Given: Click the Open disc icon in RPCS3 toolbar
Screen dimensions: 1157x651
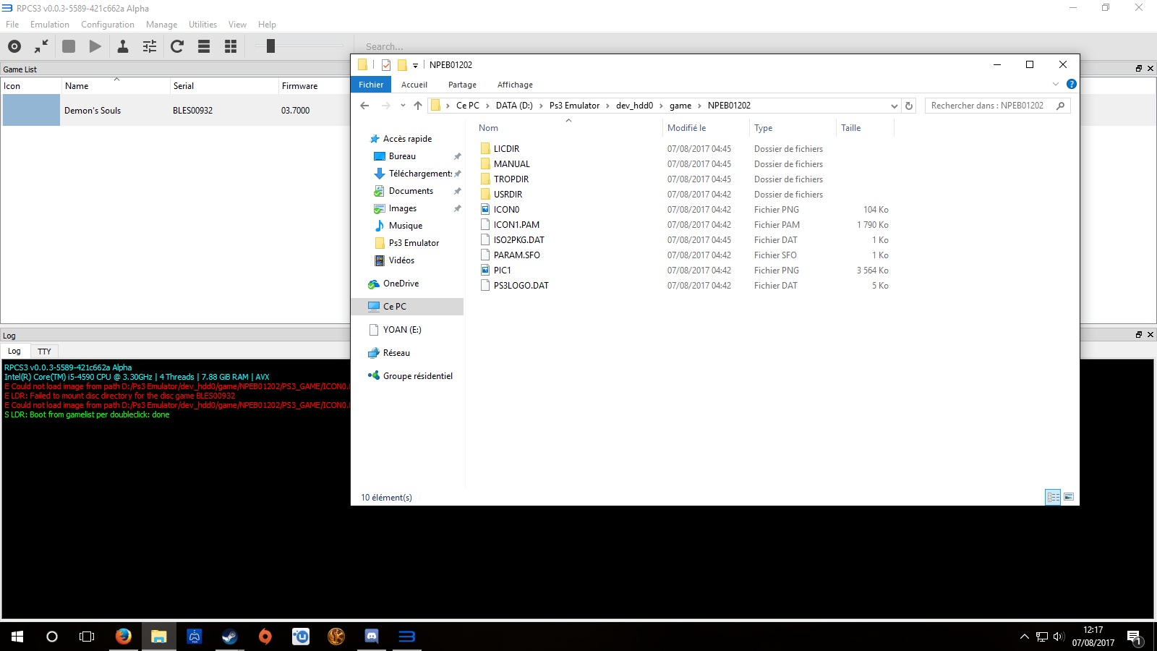Looking at the screenshot, I should (14, 46).
